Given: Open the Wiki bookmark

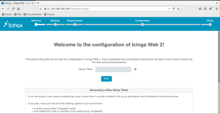Looking at the screenshot, I should (18, 14).
